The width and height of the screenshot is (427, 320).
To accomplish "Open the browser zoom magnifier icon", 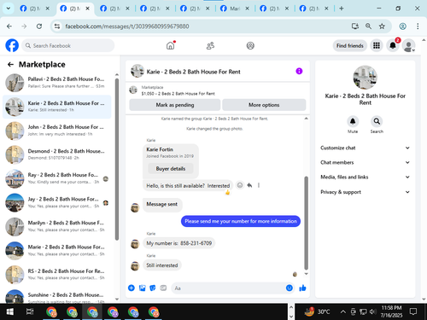I will click(368, 26).
